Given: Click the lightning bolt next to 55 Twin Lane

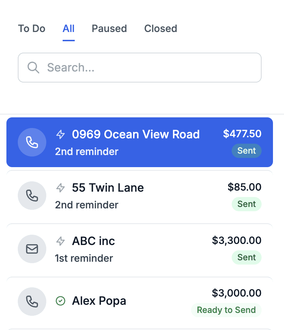Looking at the screenshot, I should 61,188.
